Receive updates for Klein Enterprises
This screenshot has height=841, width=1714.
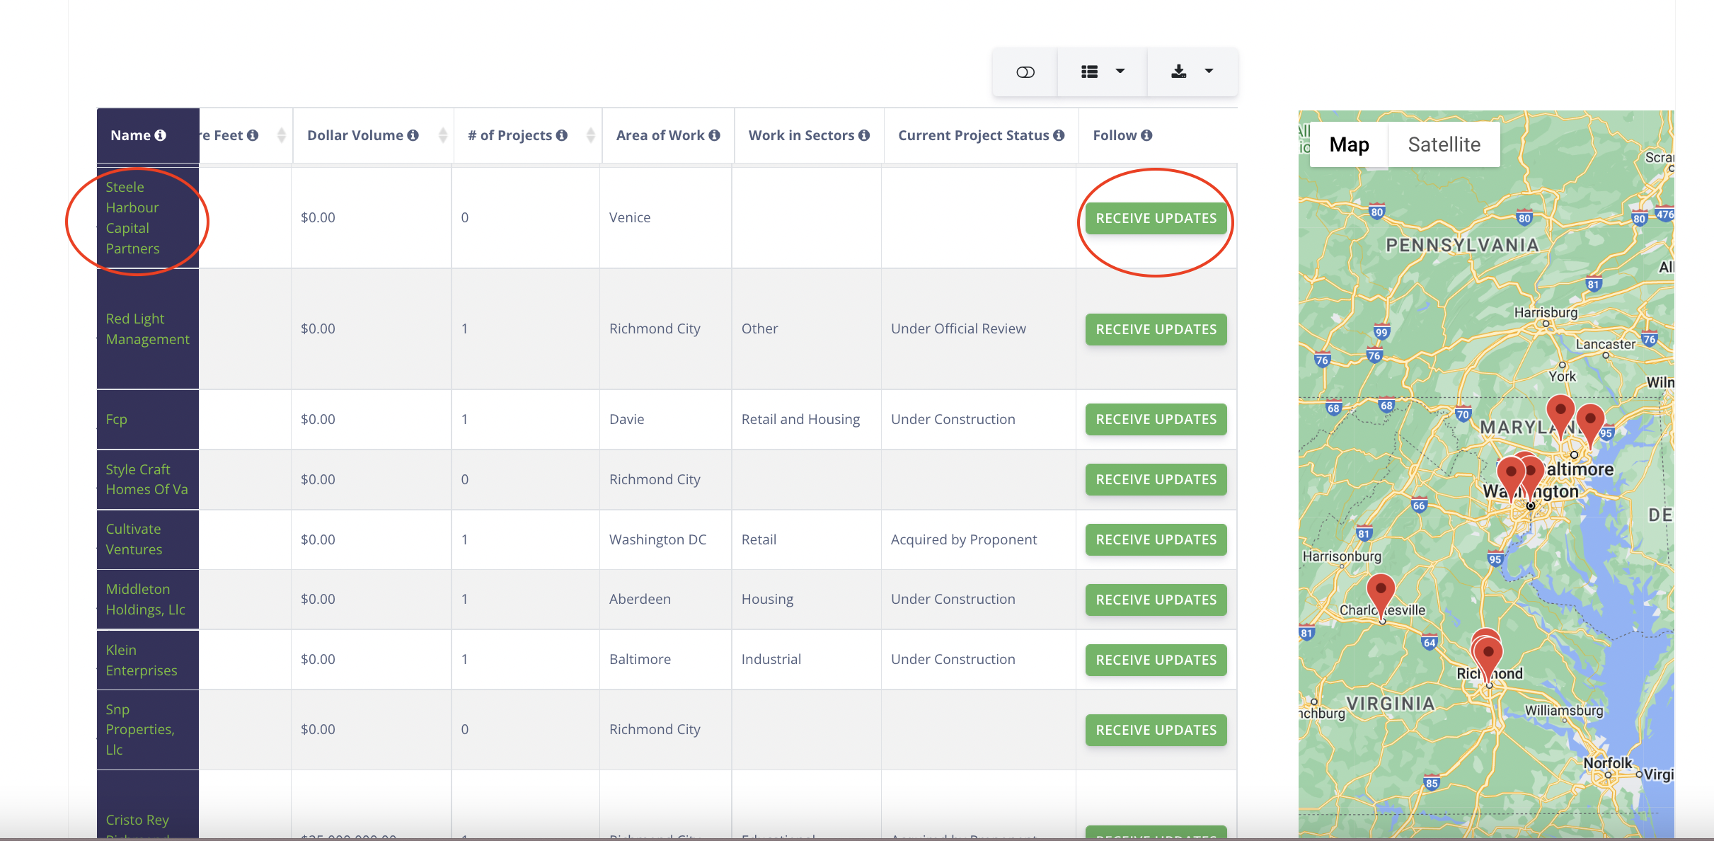1156,660
